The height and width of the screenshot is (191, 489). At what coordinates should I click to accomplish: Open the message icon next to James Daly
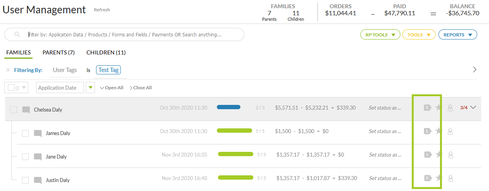click(38, 133)
